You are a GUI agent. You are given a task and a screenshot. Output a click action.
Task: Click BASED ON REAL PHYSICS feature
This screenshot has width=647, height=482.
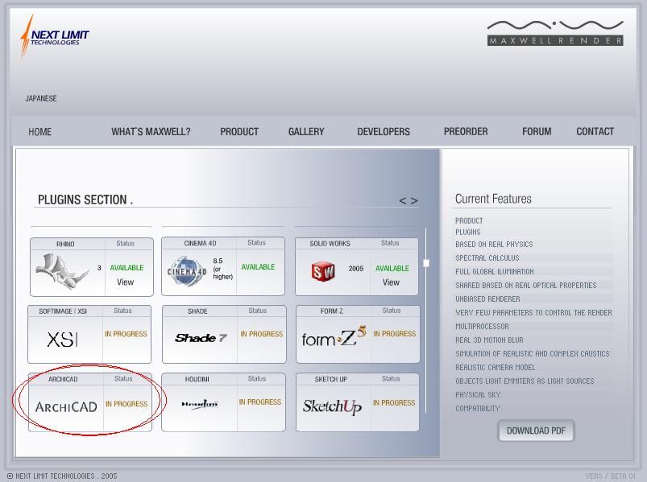pos(494,245)
